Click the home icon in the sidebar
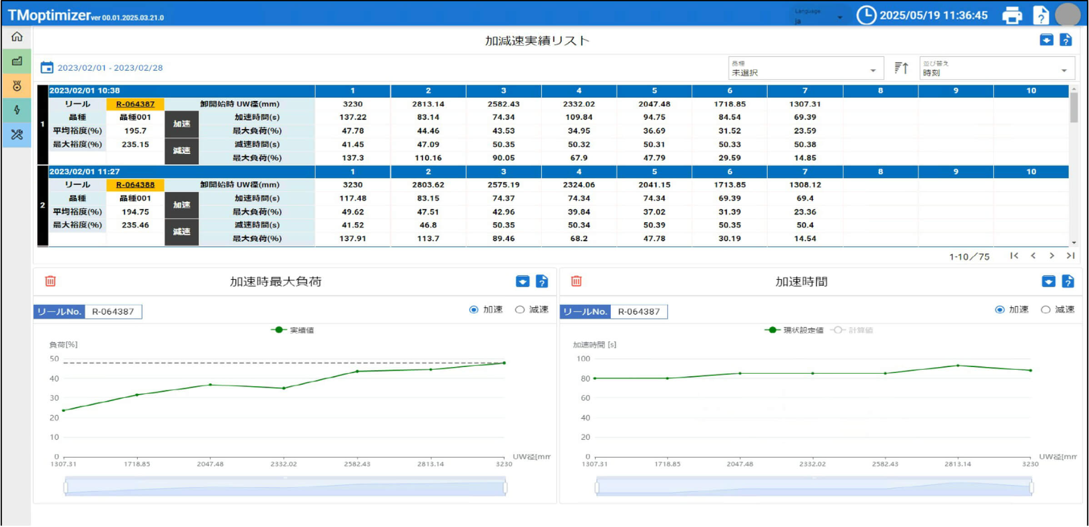Image resolution: width=1089 pixels, height=527 pixels. (17, 37)
